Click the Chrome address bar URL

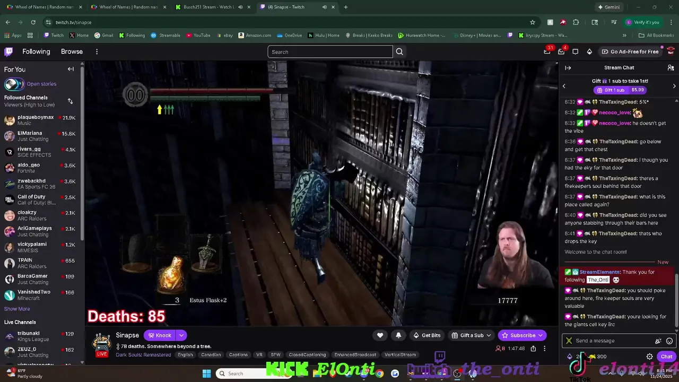(73, 22)
